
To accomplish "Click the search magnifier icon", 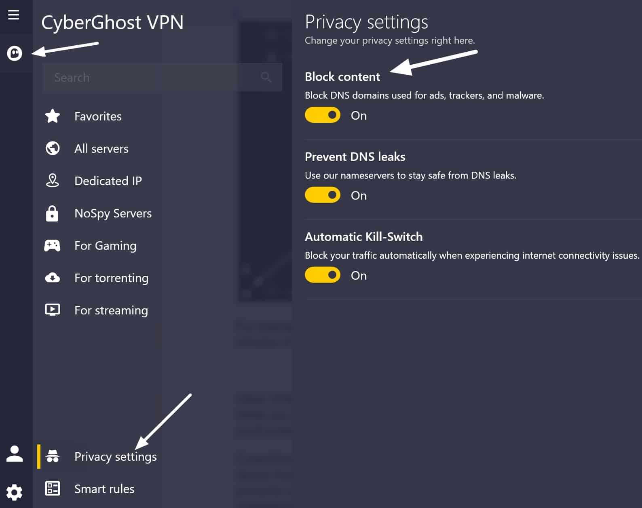I will [x=266, y=77].
